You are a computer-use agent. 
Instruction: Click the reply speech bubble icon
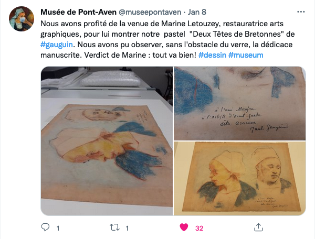pyautogui.click(x=45, y=227)
